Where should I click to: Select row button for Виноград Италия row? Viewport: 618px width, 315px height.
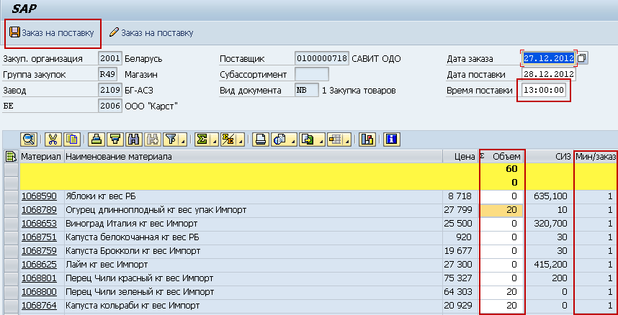11,224
